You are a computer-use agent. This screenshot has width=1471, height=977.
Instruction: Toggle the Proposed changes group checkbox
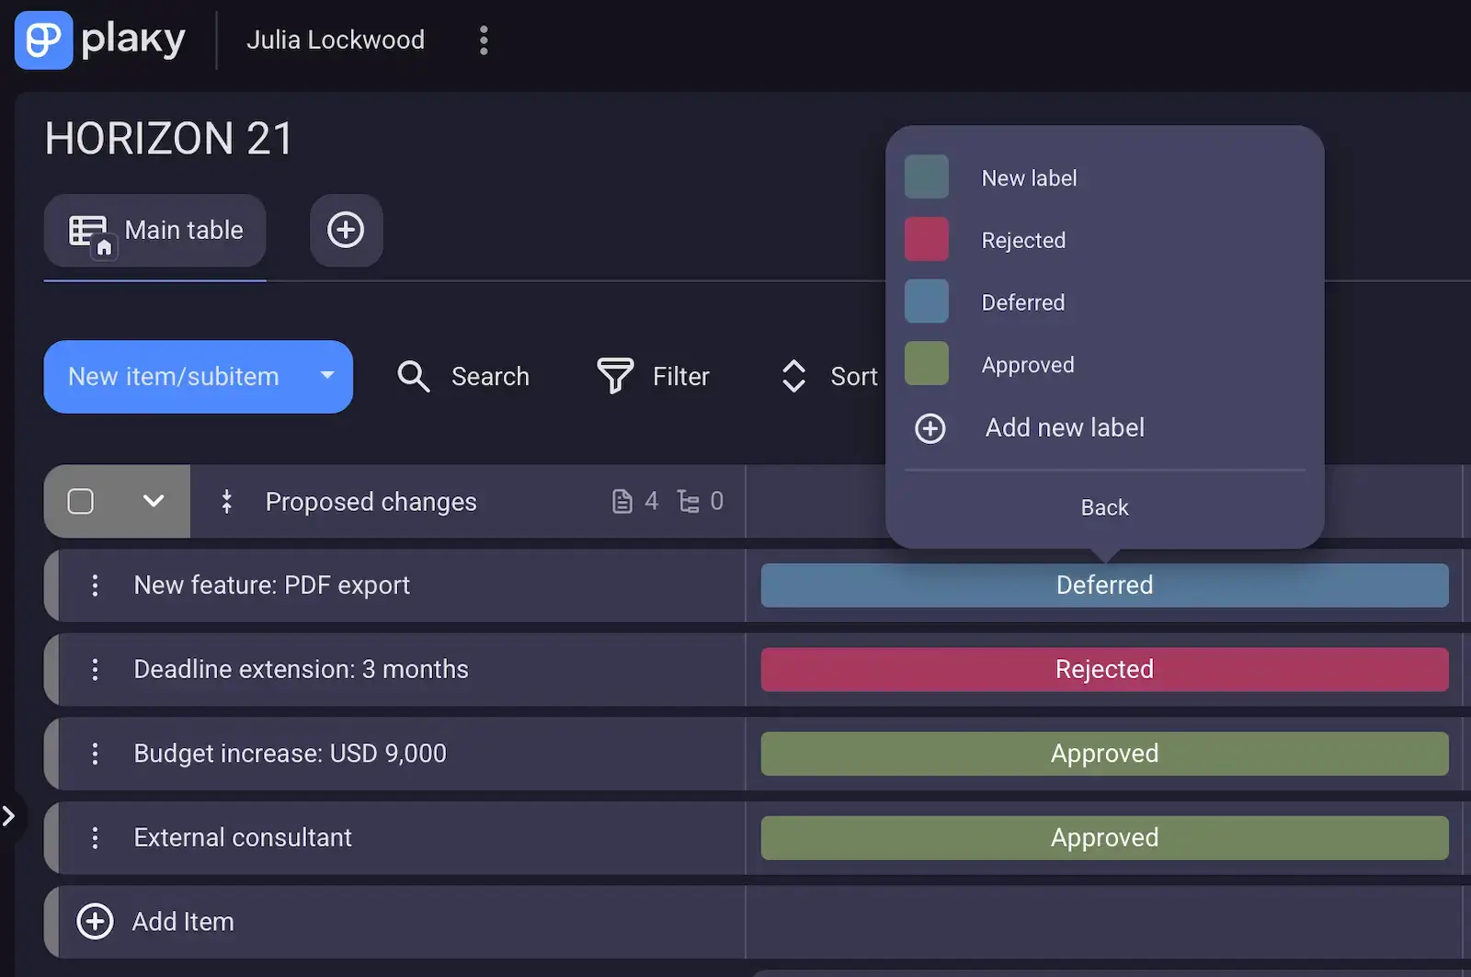pyautogui.click(x=81, y=502)
